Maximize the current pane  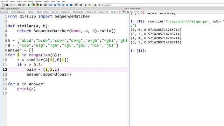click(x=77, y=5)
